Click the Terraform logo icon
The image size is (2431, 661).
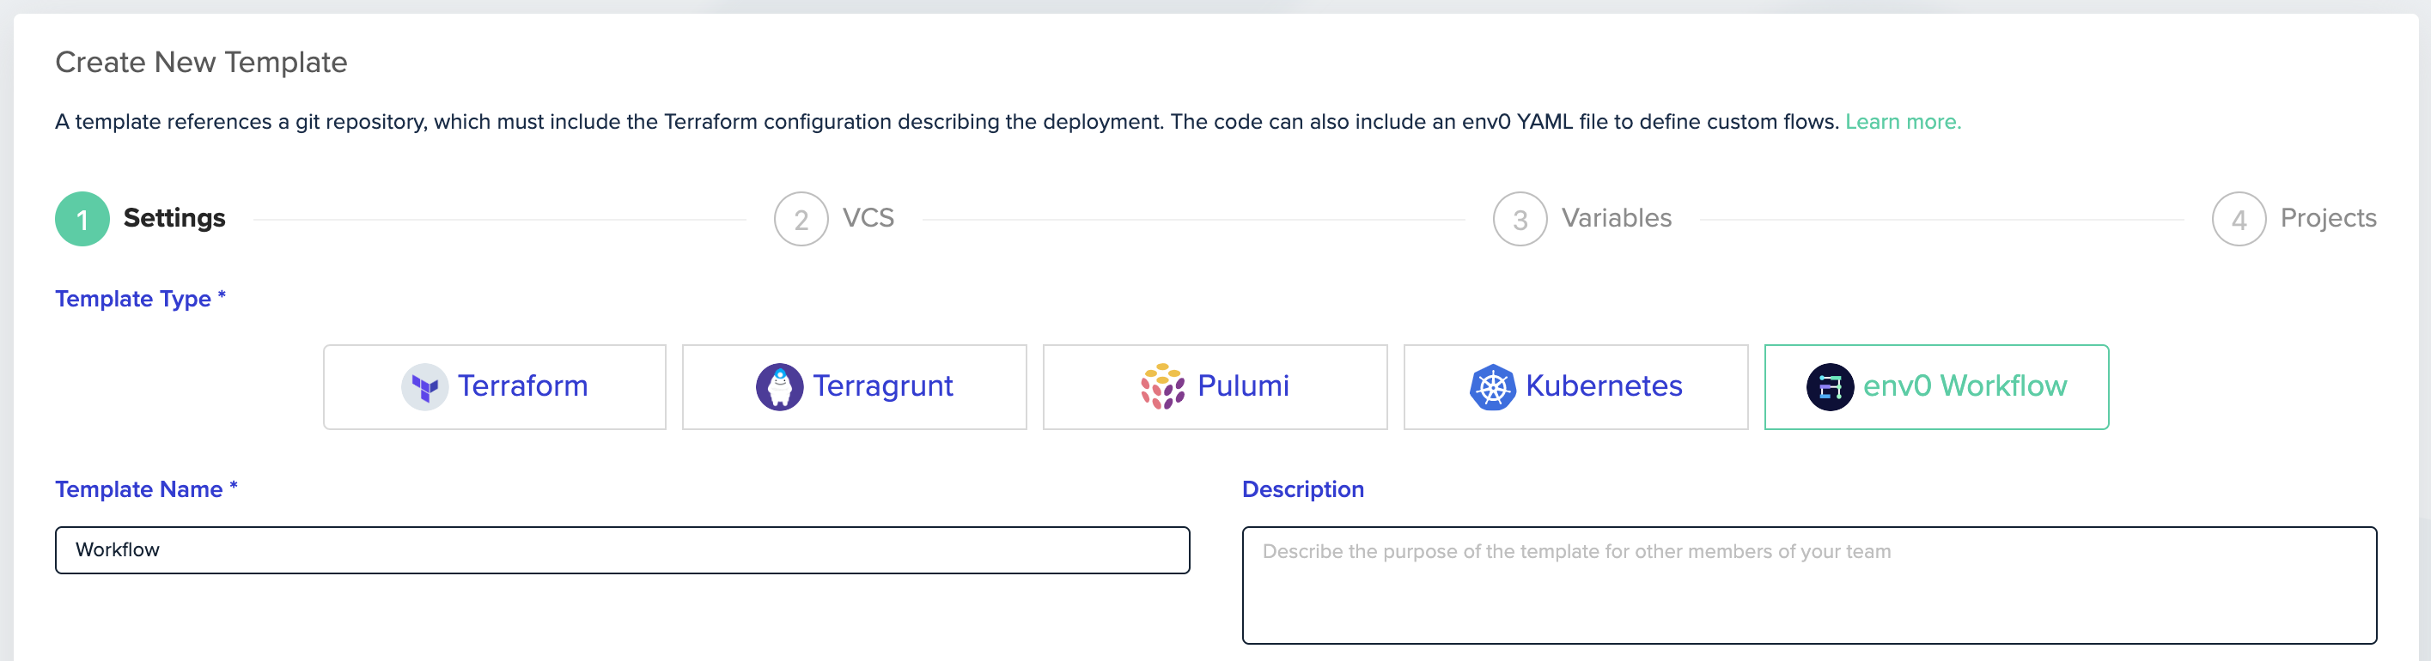(424, 386)
